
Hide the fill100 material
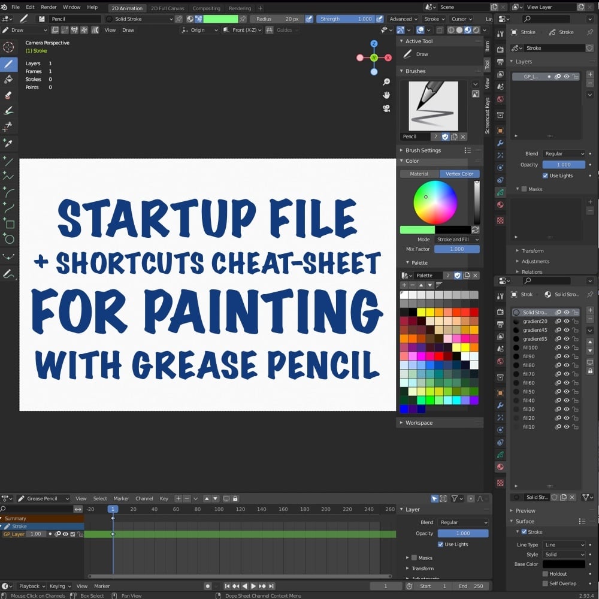click(567, 347)
